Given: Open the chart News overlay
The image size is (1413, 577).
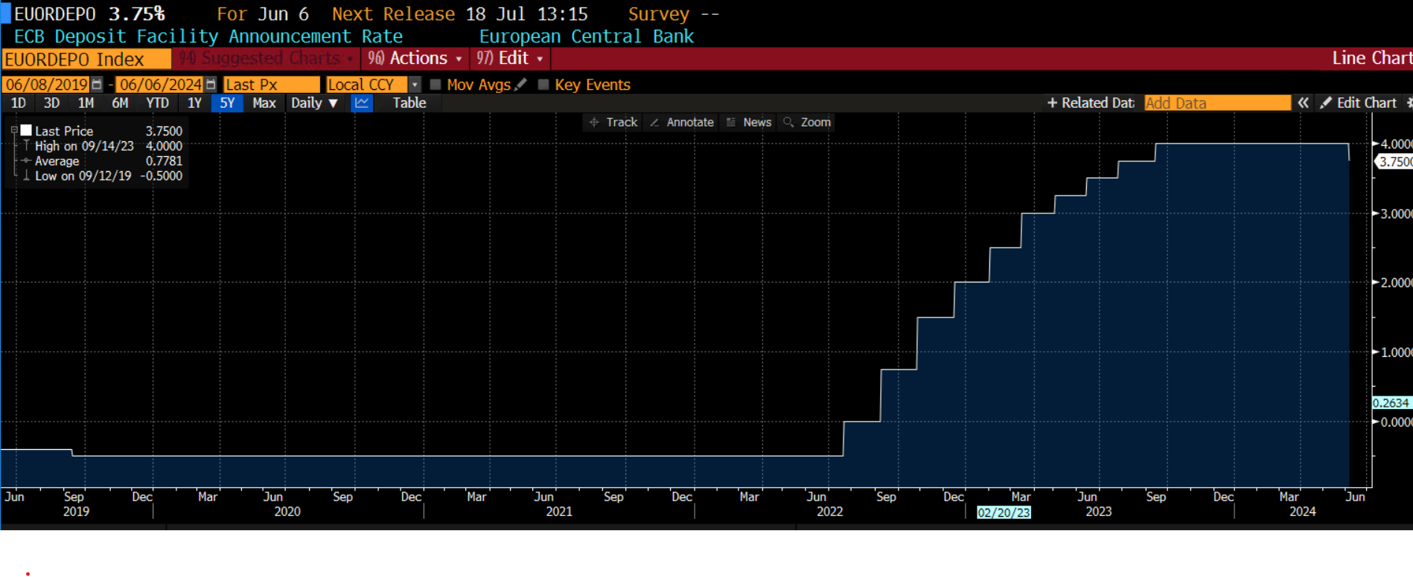Looking at the screenshot, I should point(749,123).
